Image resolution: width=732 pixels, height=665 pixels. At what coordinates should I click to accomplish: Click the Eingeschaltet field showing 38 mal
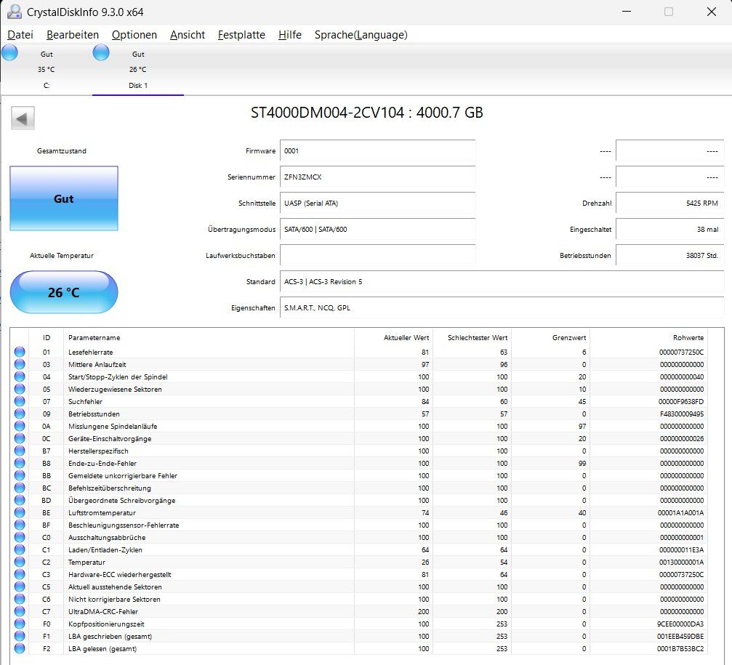(x=670, y=229)
